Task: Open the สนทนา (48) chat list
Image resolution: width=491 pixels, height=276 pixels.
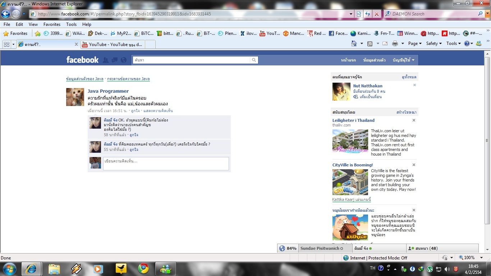Action: (x=442, y=248)
